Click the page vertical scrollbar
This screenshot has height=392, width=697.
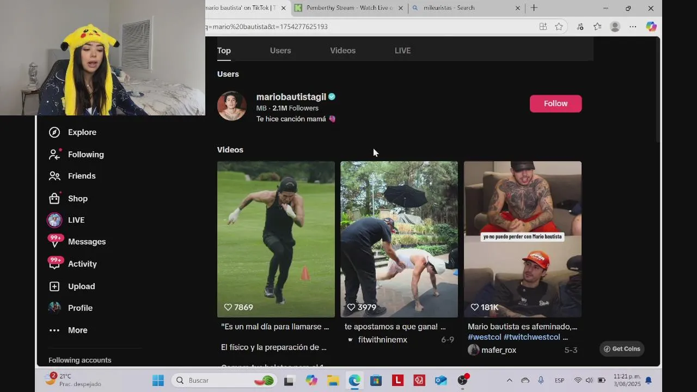tap(658, 90)
